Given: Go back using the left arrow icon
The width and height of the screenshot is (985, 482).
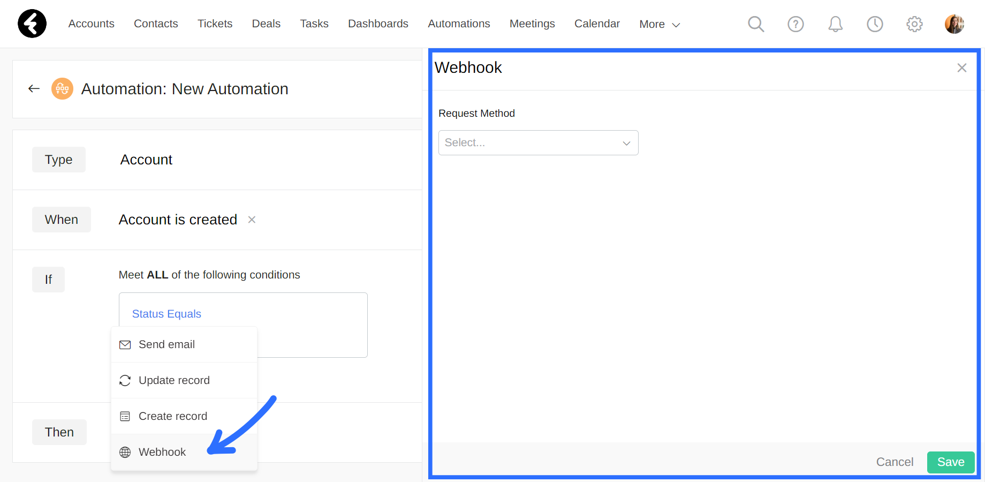Looking at the screenshot, I should (x=34, y=89).
